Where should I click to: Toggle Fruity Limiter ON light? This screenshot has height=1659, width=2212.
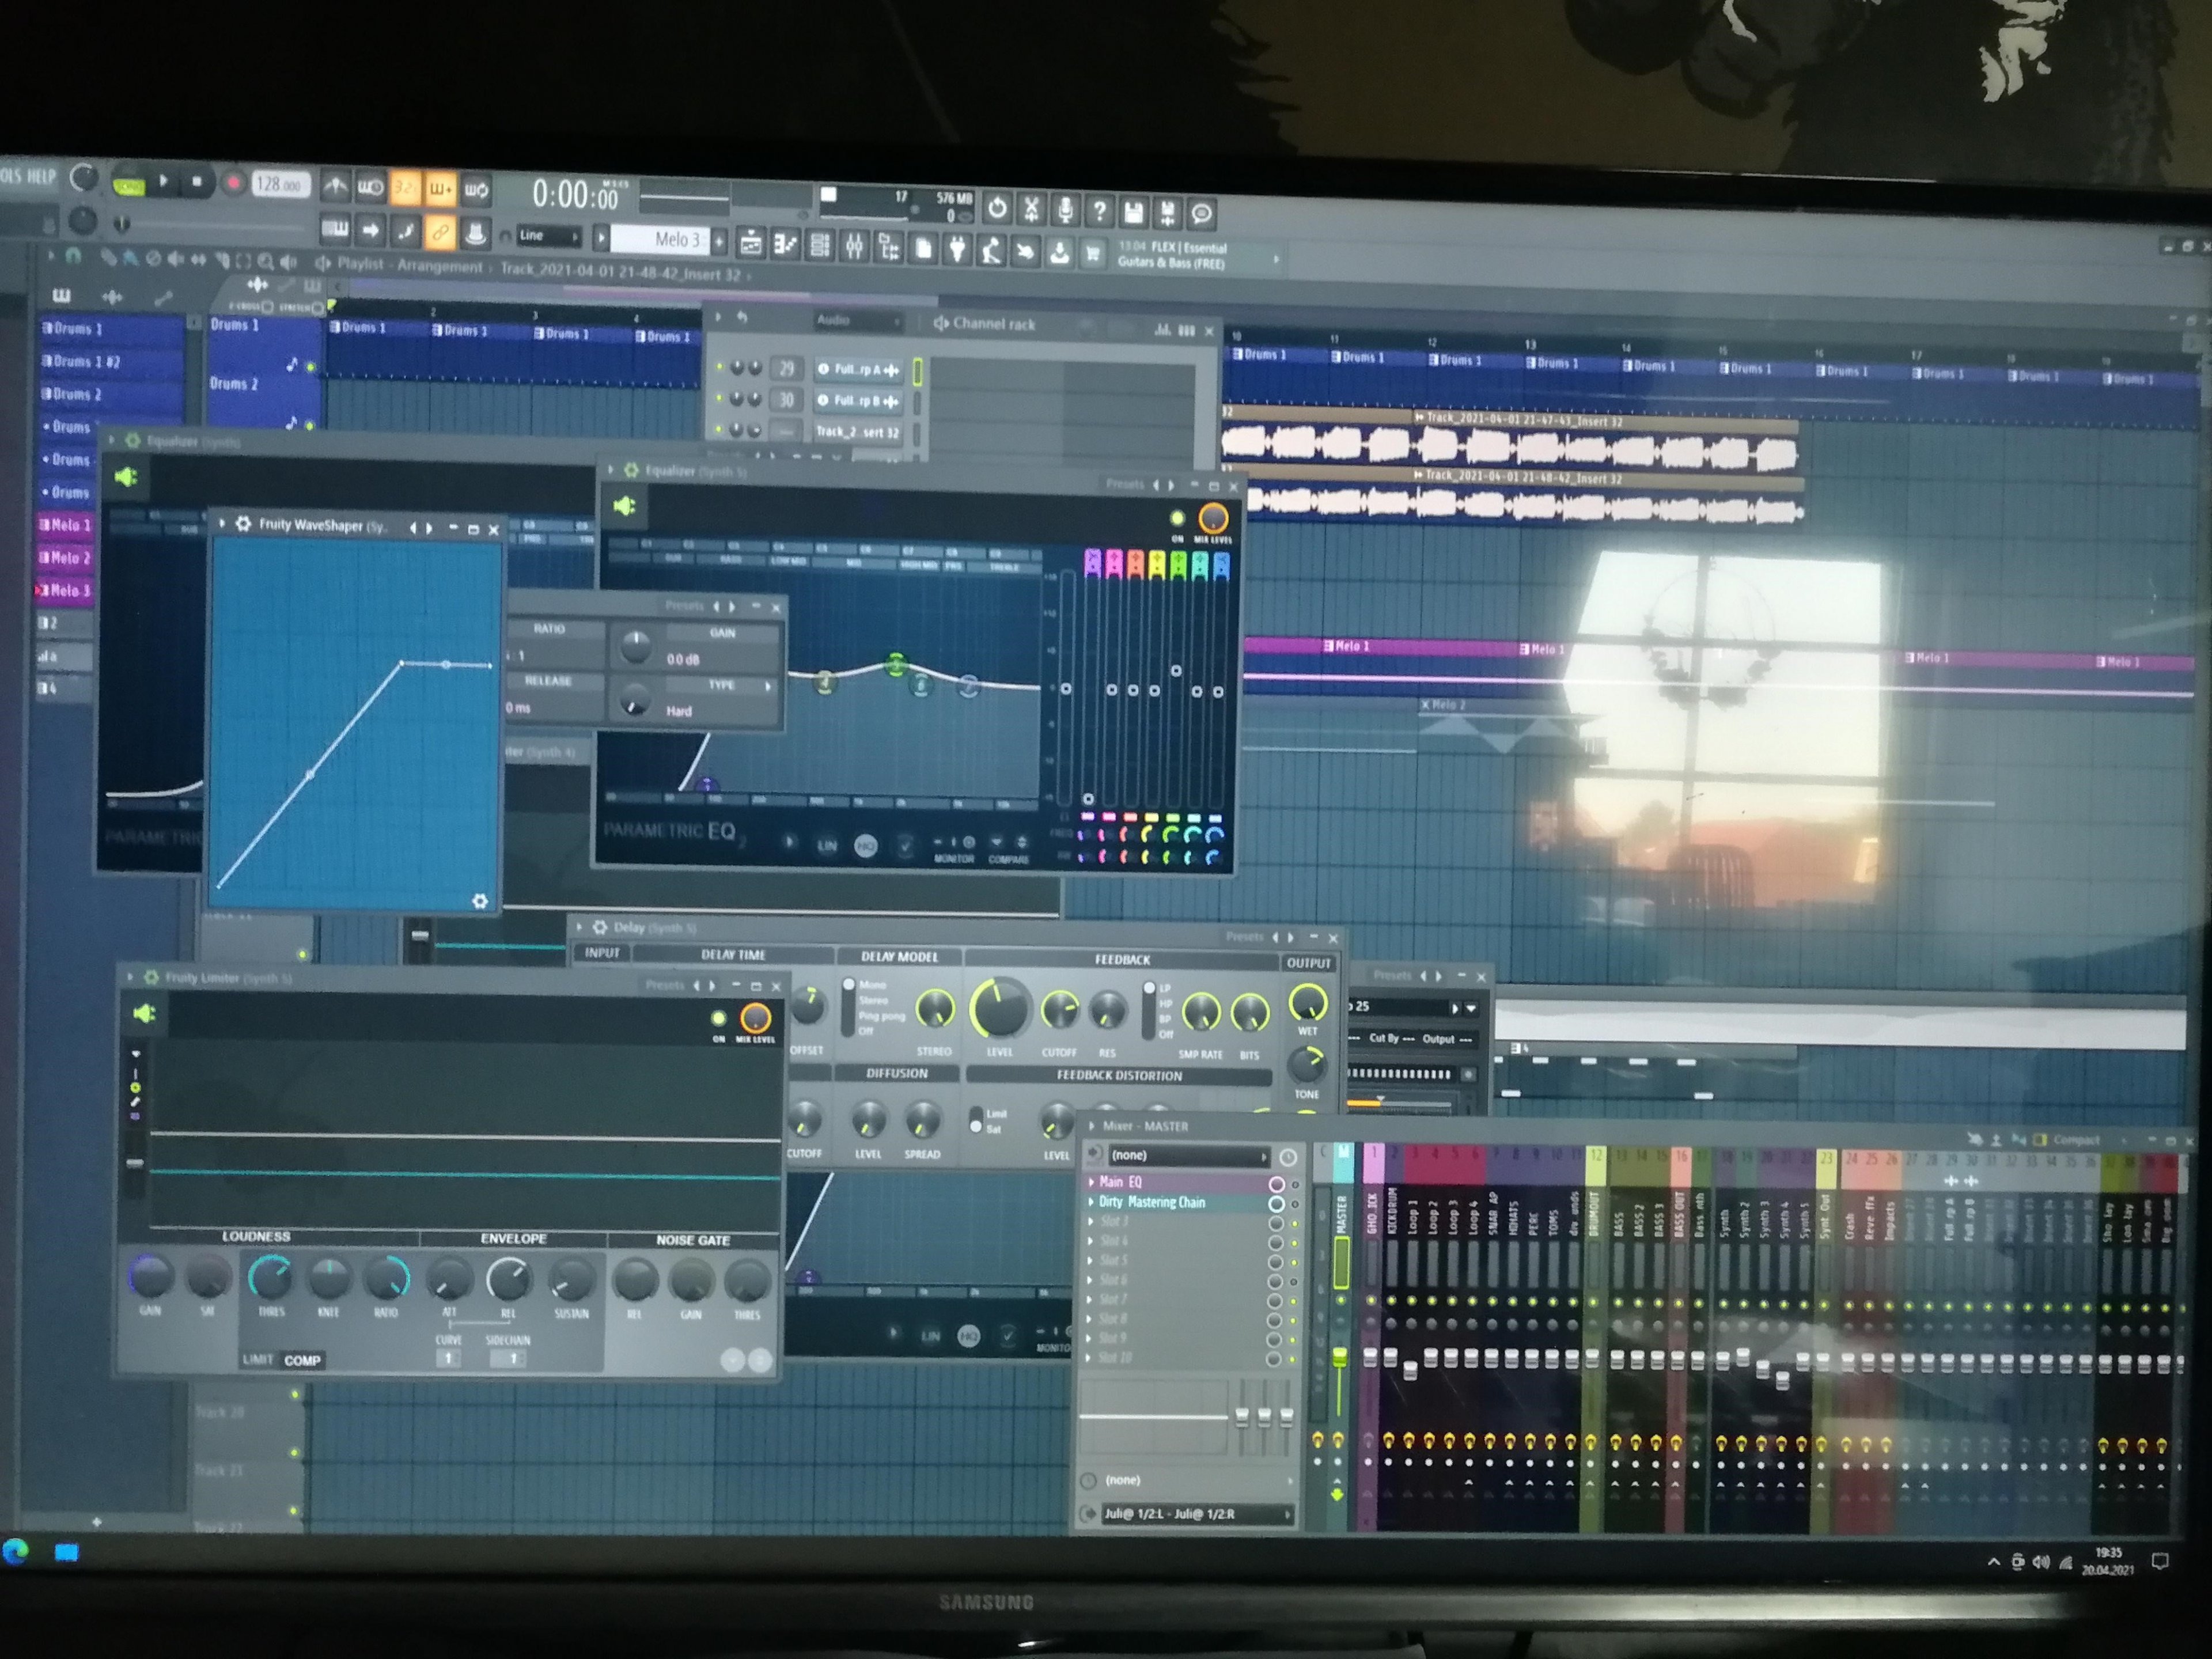pos(718,1019)
